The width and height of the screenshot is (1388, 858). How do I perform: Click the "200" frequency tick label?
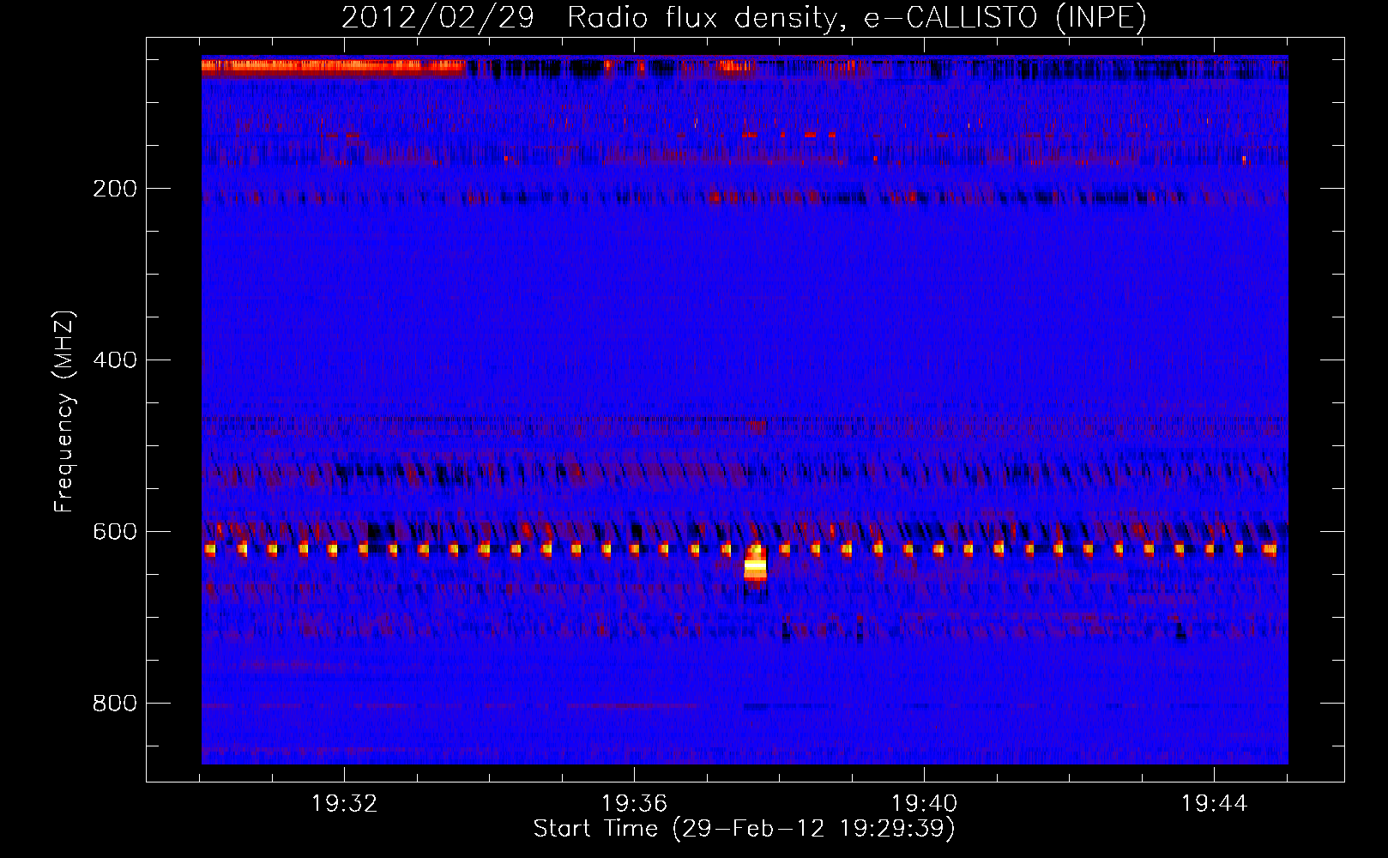pyautogui.click(x=114, y=189)
